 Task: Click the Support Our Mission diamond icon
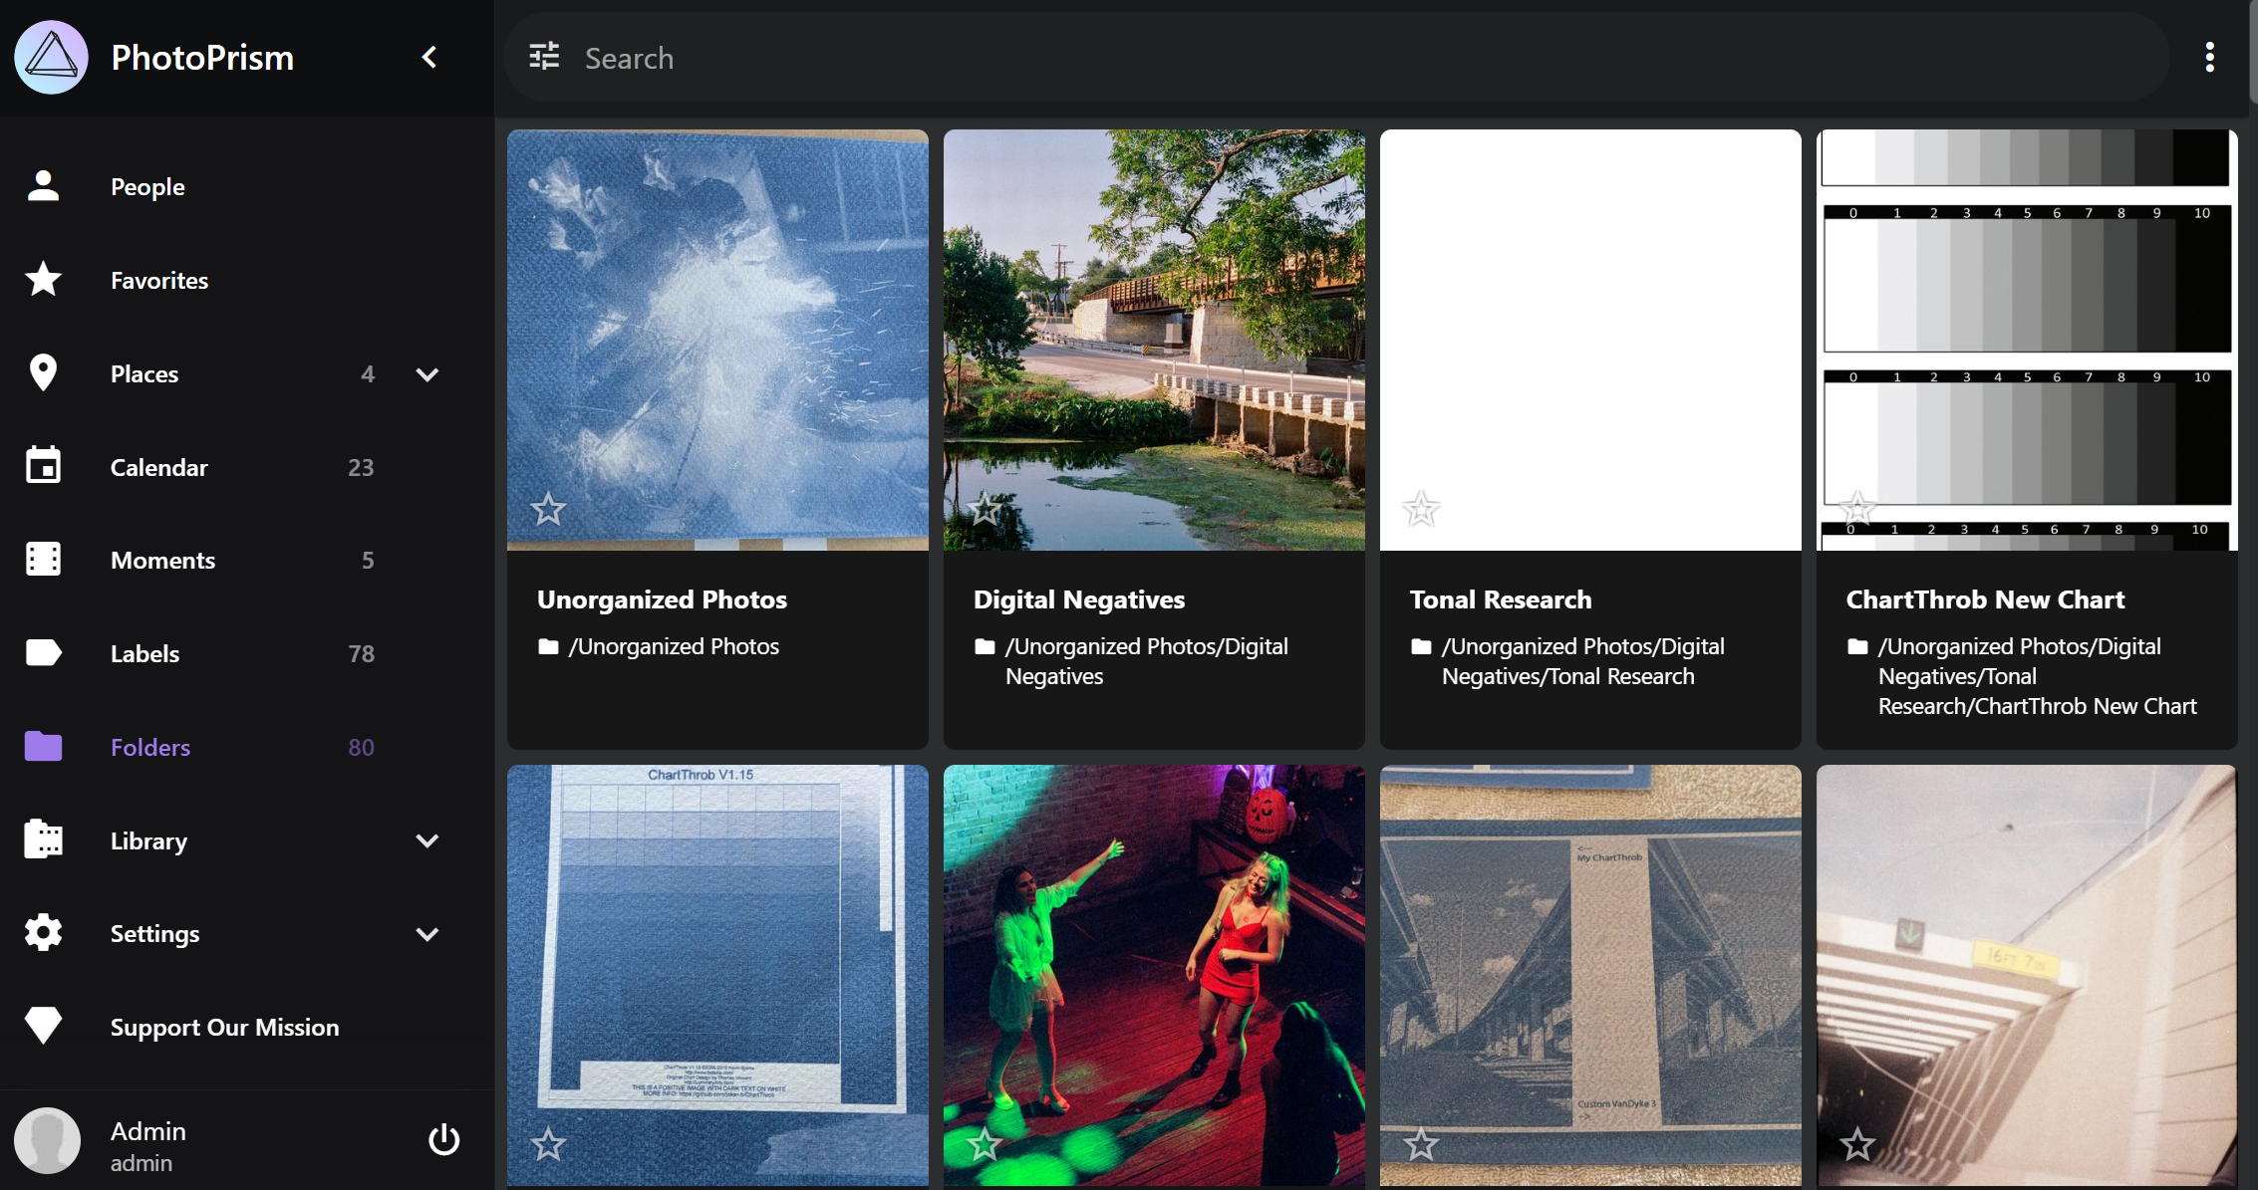pos(43,1026)
